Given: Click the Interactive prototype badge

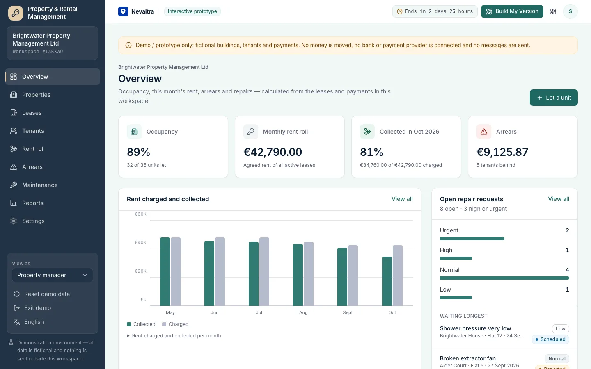Looking at the screenshot, I should pos(192,11).
